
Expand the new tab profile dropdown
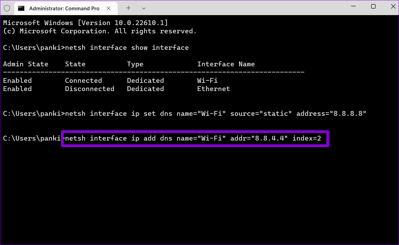(144, 8)
